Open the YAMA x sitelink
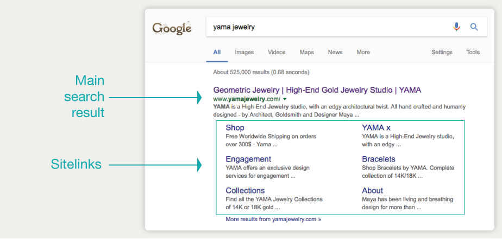 click(376, 128)
